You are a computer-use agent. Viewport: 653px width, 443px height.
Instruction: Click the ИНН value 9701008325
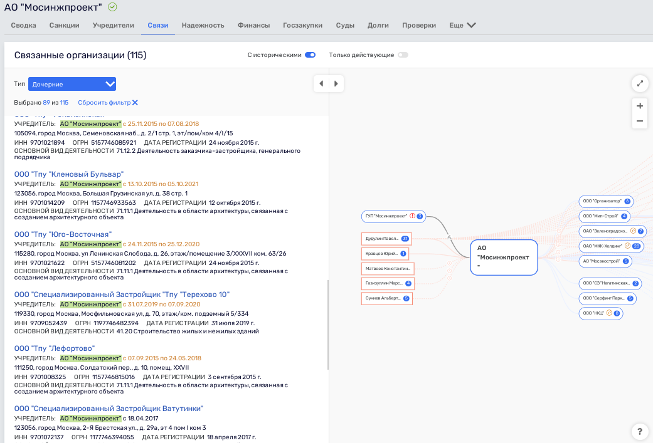click(48, 377)
